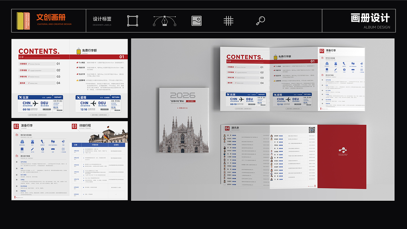Click 免费行李额 heading in flat spread
This screenshot has height=229, width=407.
[89, 50]
